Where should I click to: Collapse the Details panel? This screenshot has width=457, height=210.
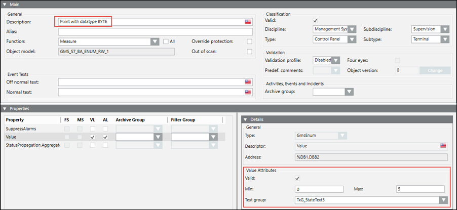245,119
